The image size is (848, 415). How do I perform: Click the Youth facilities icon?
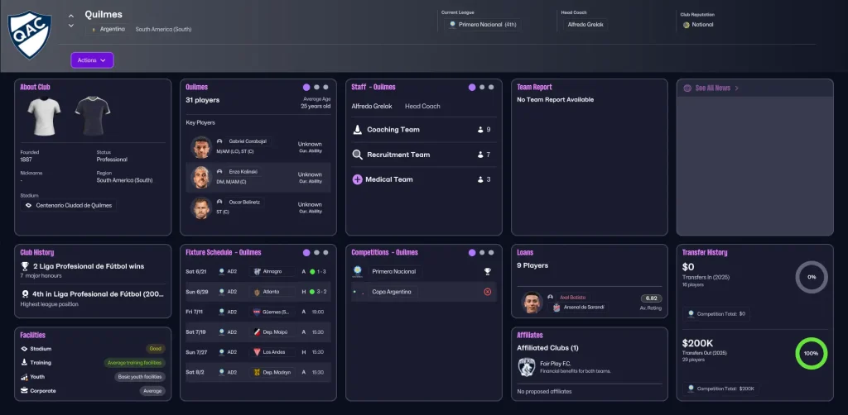(24, 377)
